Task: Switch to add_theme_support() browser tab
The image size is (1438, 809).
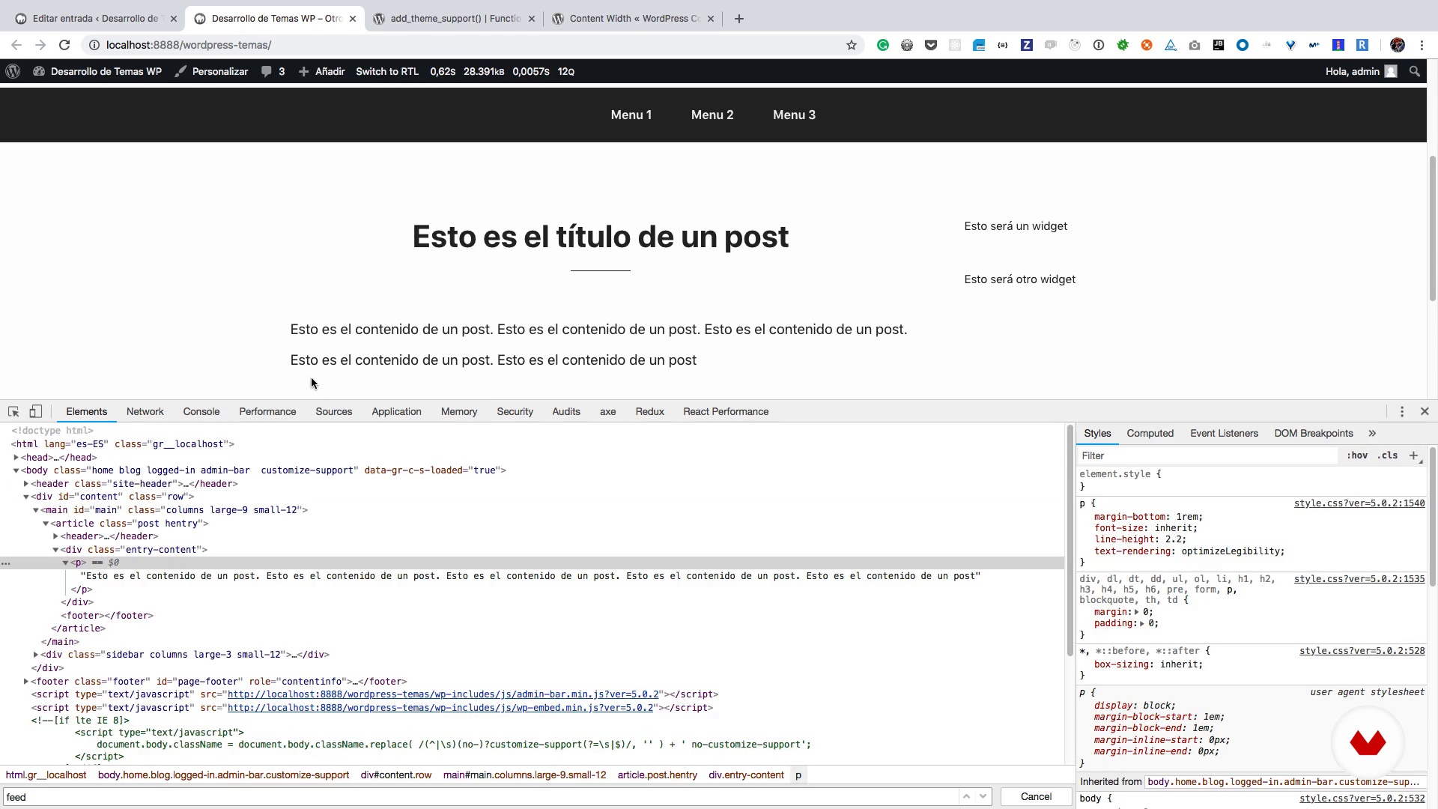Action: click(455, 19)
